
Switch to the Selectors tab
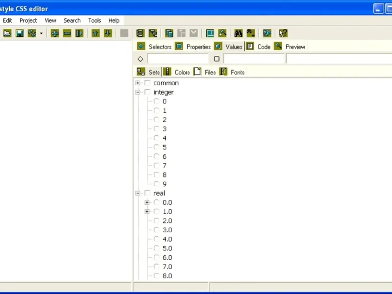click(x=154, y=47)
